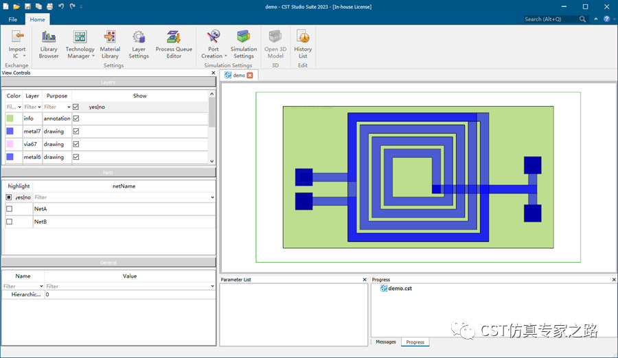
Task: Click the Redo arrow icon
Action: click(72, 6)
